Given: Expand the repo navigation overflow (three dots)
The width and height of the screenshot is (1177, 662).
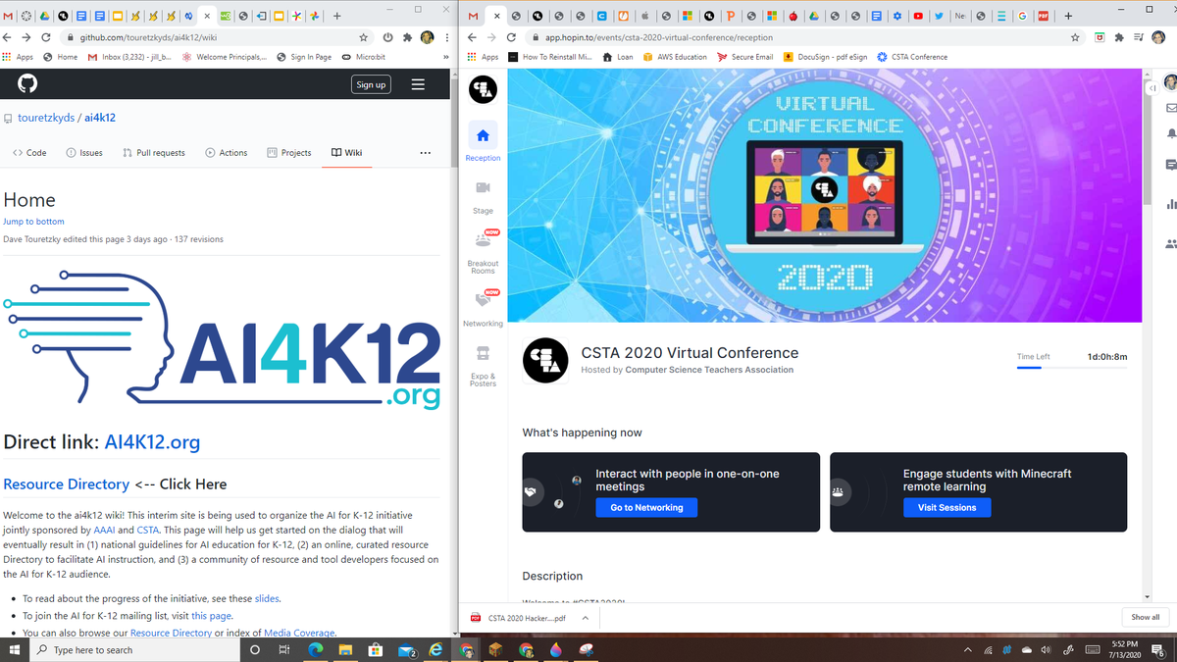Looking at the screenshot, I should click(425, 153).
